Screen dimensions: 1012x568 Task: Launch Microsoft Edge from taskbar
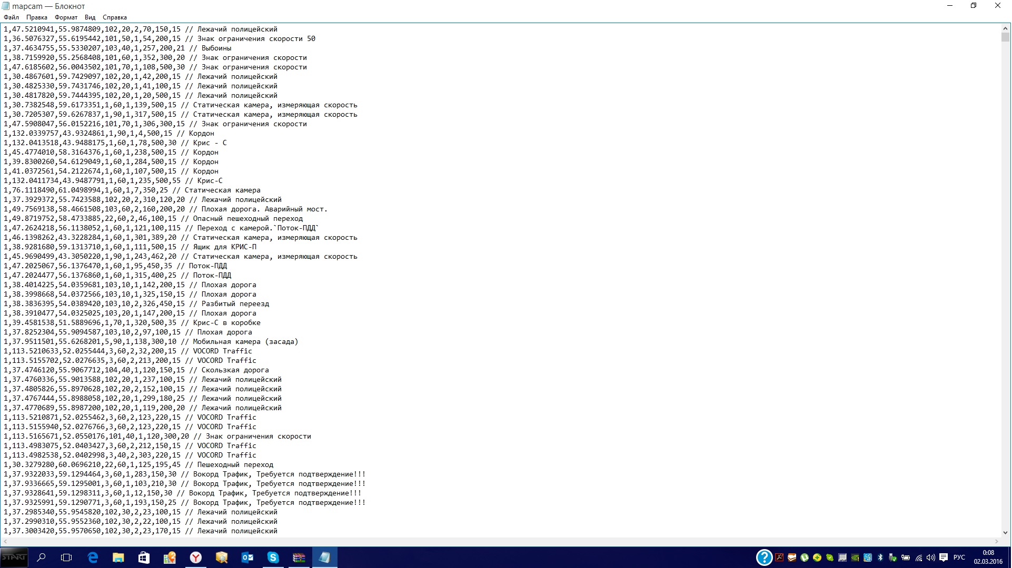(x=93, y=557)
